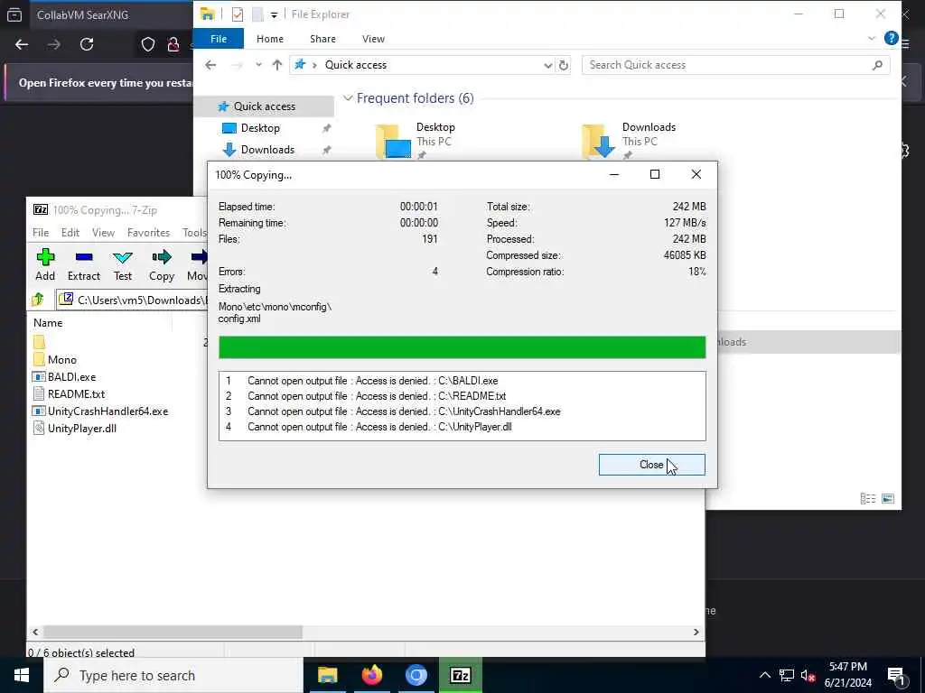Open the 7-Zip Favorites menu
Viewport: 925px width, 693px height.
[149, 233]
